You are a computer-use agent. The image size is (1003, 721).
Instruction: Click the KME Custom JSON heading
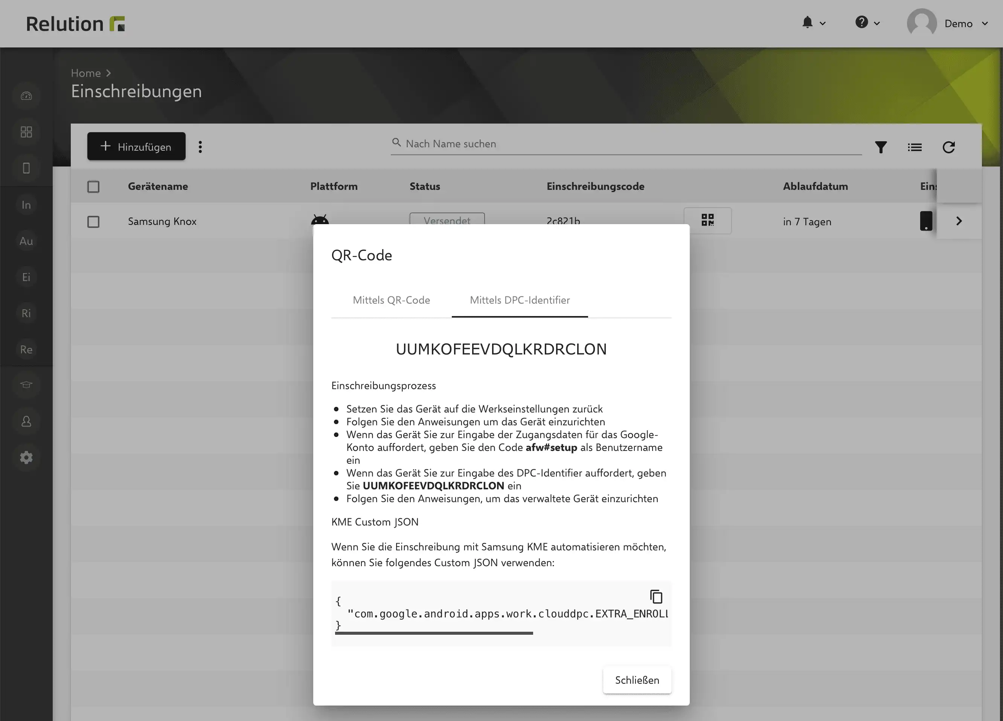(x=375, y=522)
